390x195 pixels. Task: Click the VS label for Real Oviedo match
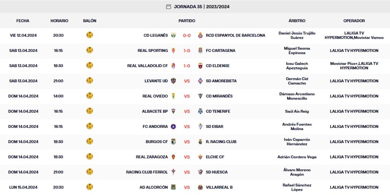coord(187,96)
